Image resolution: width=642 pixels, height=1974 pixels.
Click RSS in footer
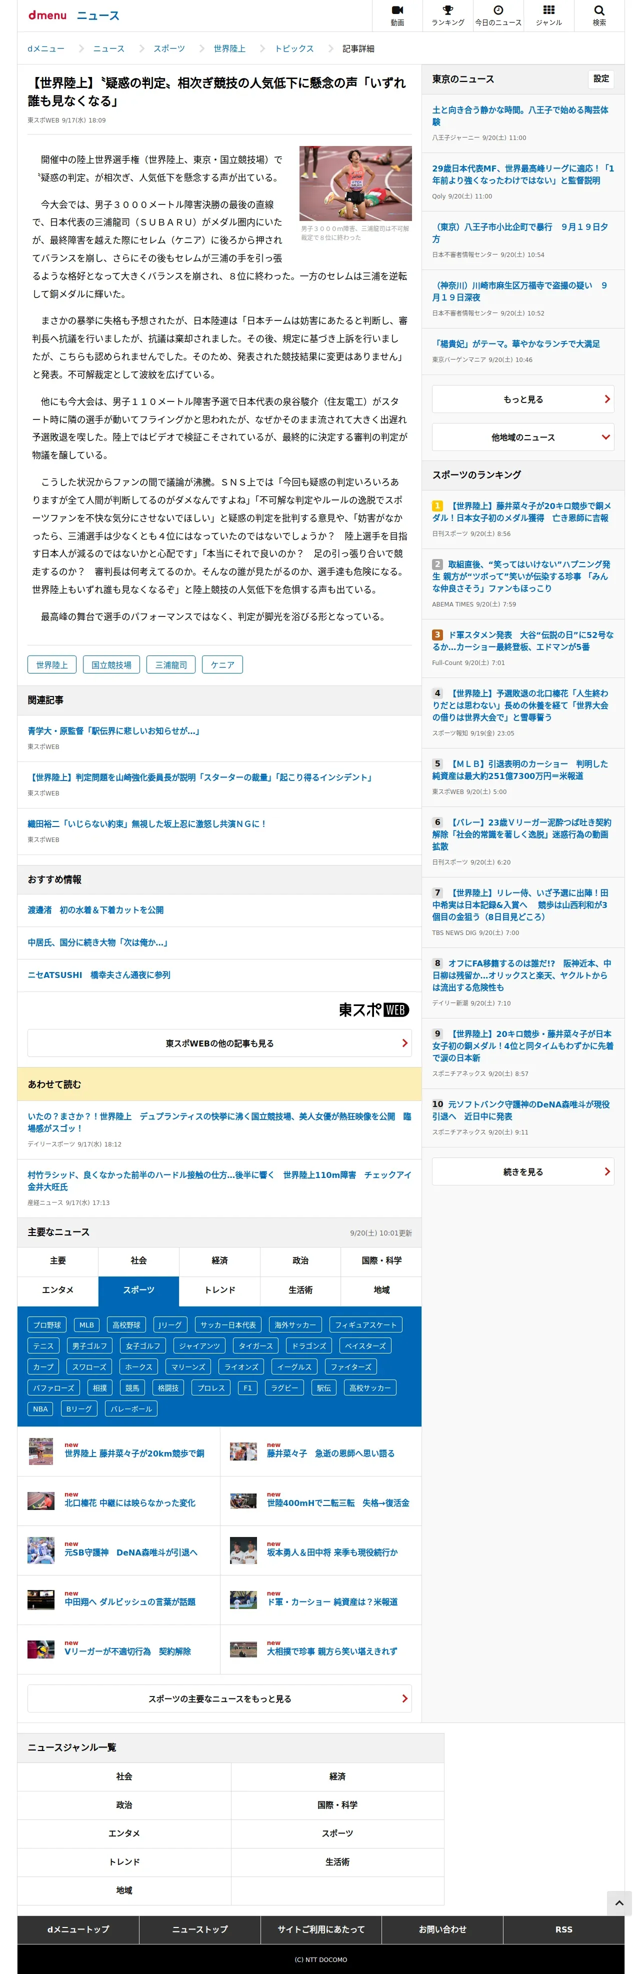click(x=564, y=1929)
